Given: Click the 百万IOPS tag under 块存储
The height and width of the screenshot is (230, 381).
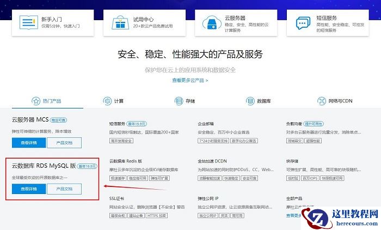Looking at the screenshot, I should coord(310,178).
